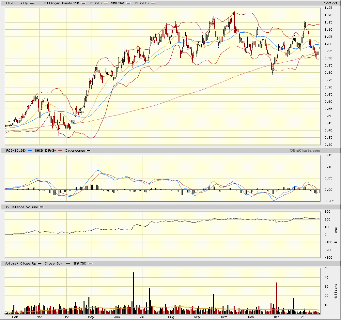Click the Apr month axis label
Image resolution: width=341 pixels, height=320 pixels.
(67, 317)
